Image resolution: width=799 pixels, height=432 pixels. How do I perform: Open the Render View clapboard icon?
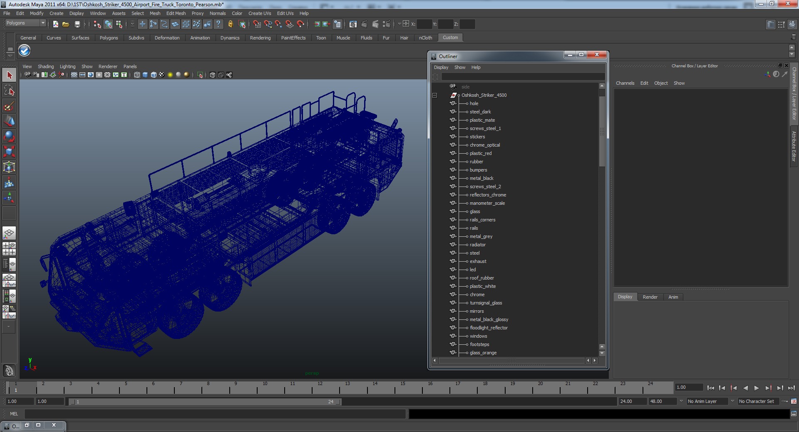click(x=353, y=24)
